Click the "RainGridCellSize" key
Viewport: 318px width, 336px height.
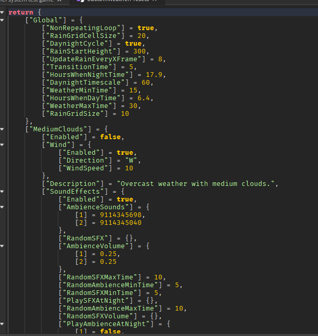[83, 35]
